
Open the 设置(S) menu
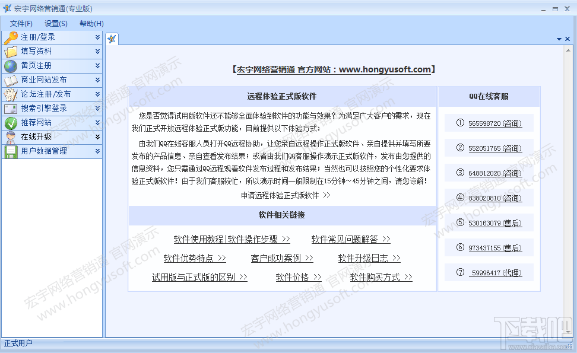56,24
